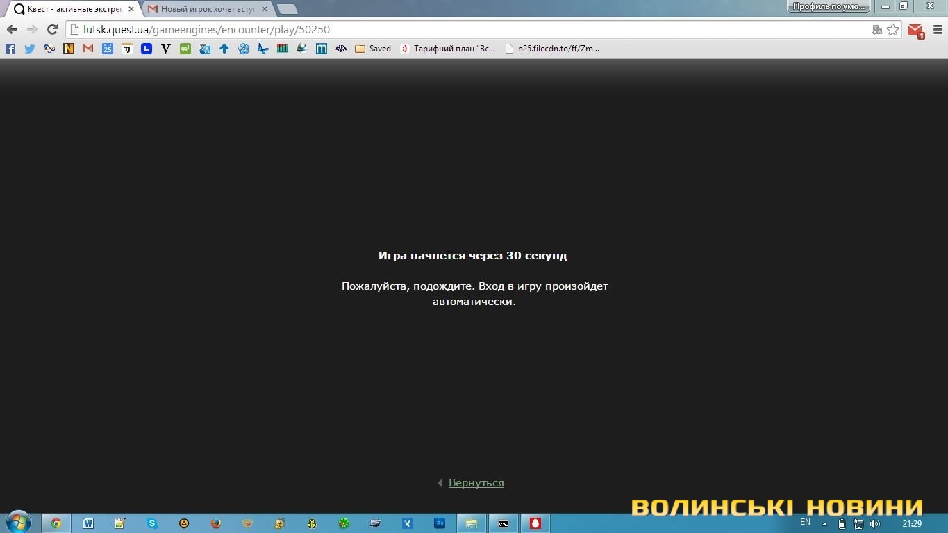The height and width of the screenshot is (533, 948).
Task: Open the Gmail checker extension icon
Action: click(915, 31)
